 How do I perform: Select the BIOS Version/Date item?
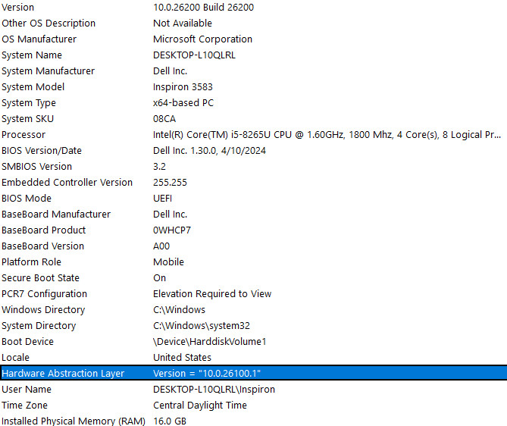(x=42, y=150)
